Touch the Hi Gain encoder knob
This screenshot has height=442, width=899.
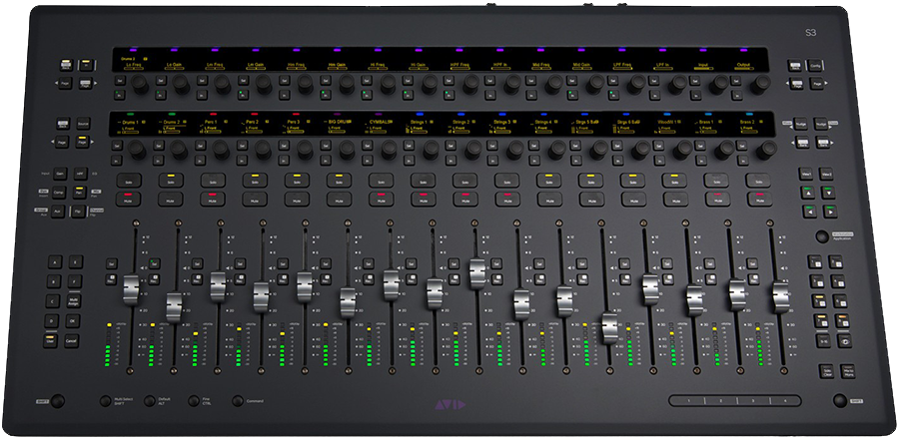coord(429,85)
